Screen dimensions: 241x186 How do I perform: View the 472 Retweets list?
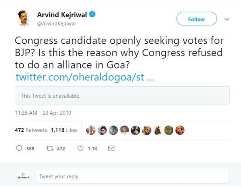pyautogui.click(x=31, y=130)
